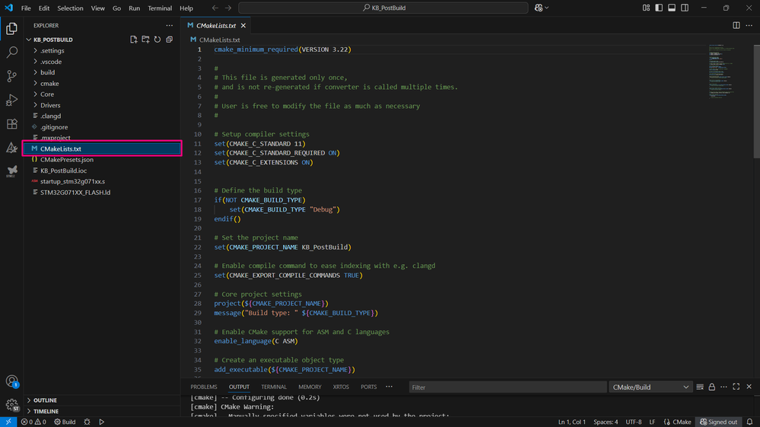This screenshot has width=760, height=427.
Task: Switch to the MEMORY panel tab
Action: tap(310, 387)
